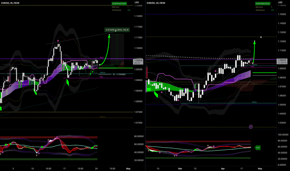290x171 pixels.
Task: Click the CONFIRMATIONS label on the 4h chart
Action: click(x=119, y=3)
